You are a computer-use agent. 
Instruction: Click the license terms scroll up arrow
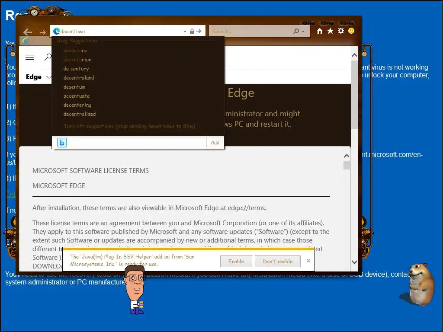(347, 156)
